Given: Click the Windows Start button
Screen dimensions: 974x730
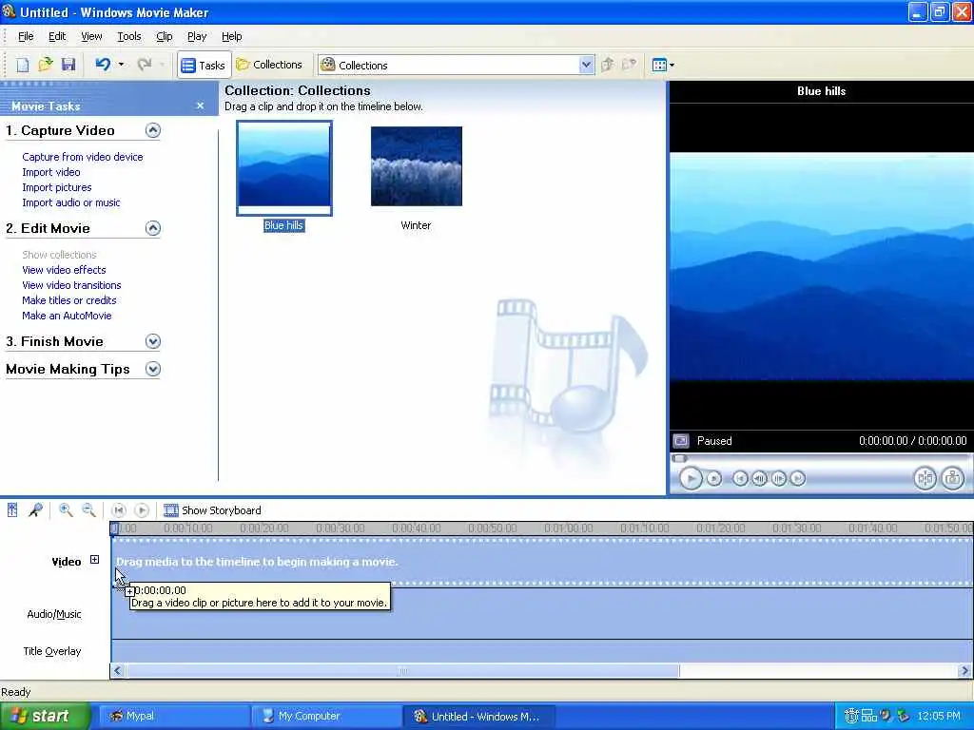Looking at the screenshot, I should (x=45, y=717).
